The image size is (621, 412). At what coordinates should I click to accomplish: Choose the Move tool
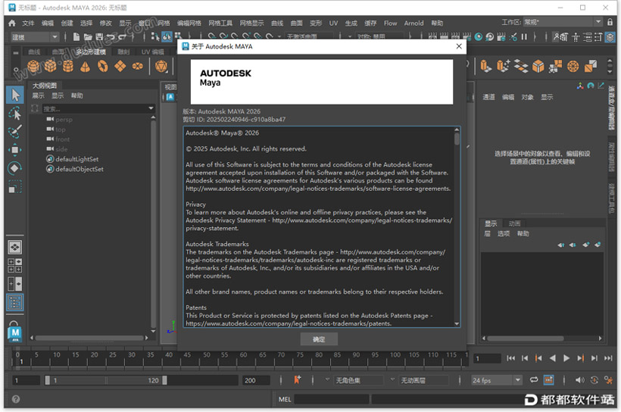point(15,150)
